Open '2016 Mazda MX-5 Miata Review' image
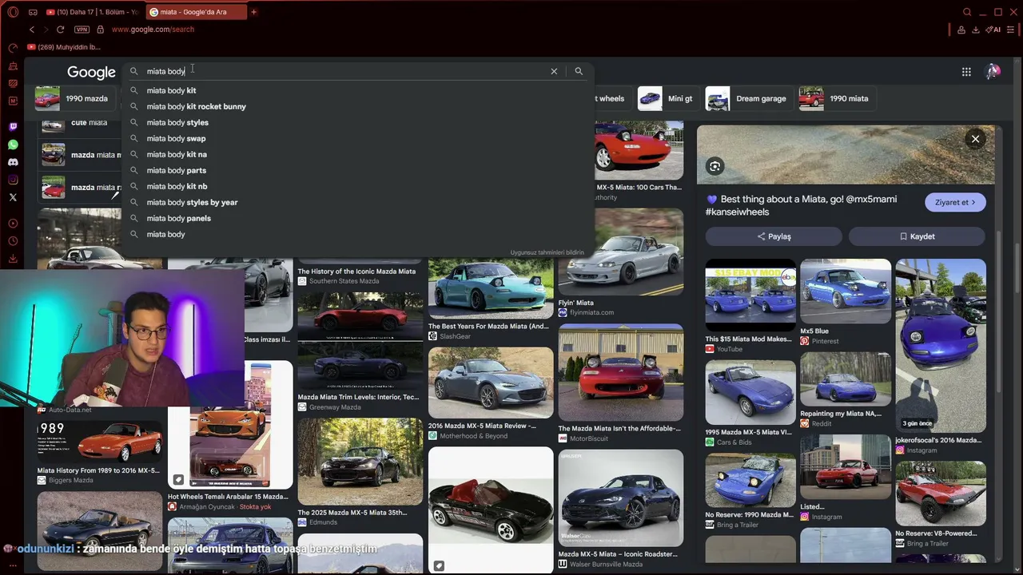 pos(491,383)
